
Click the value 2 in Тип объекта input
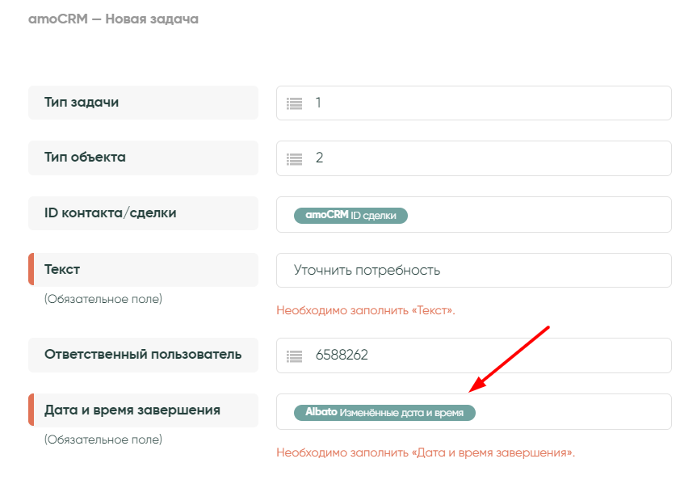319,158
